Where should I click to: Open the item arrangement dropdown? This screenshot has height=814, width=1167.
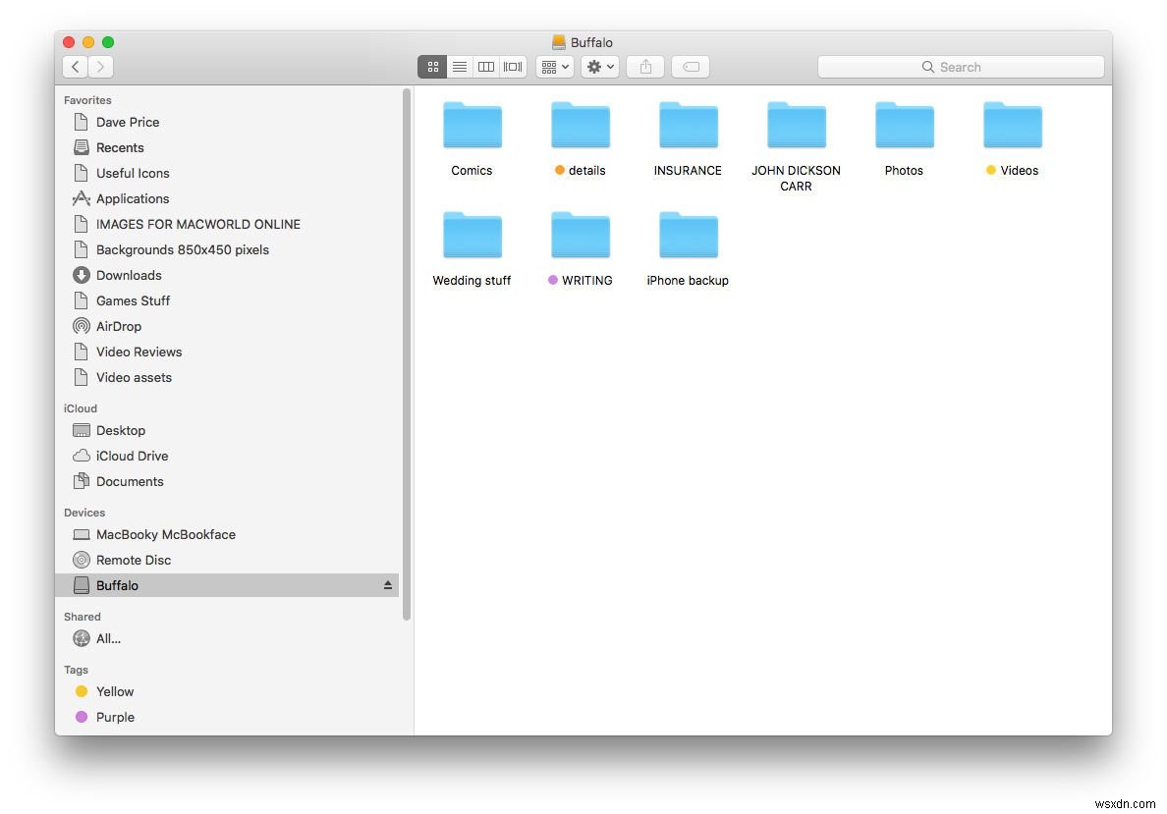point(554,67)
